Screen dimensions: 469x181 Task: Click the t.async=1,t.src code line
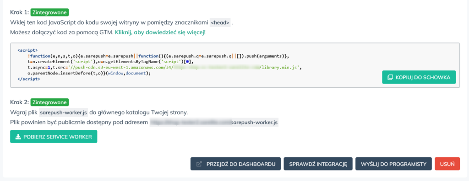point(164,68)
